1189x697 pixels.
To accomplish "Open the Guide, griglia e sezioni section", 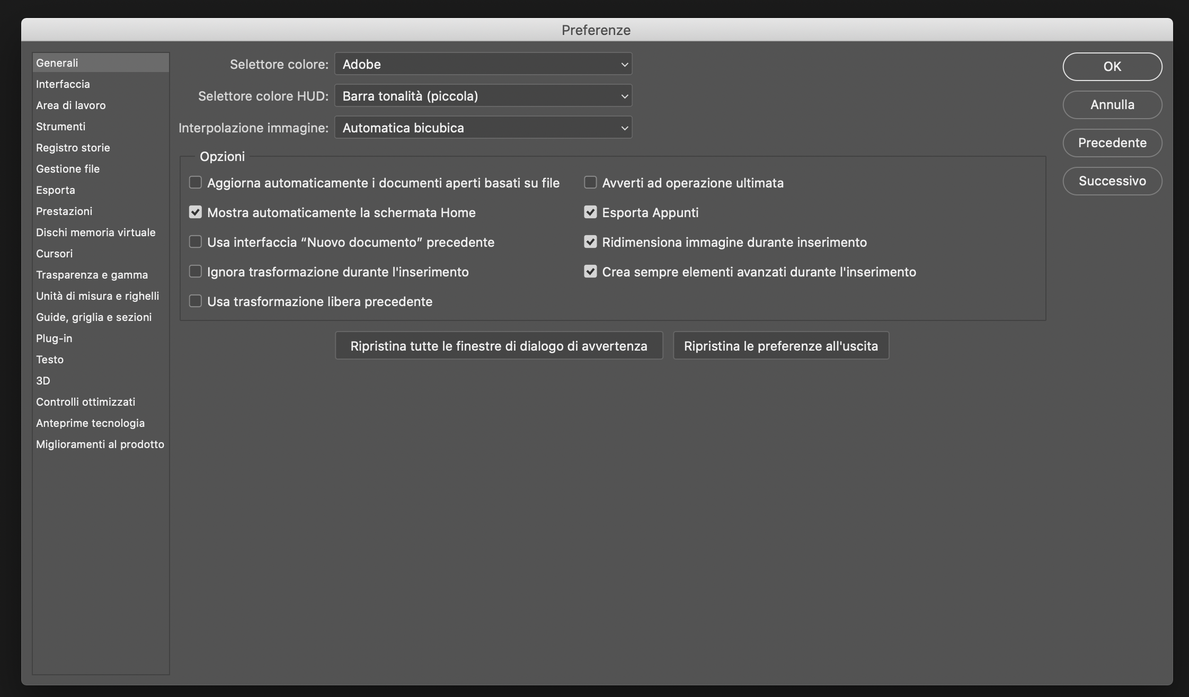I will click(94, 317).
